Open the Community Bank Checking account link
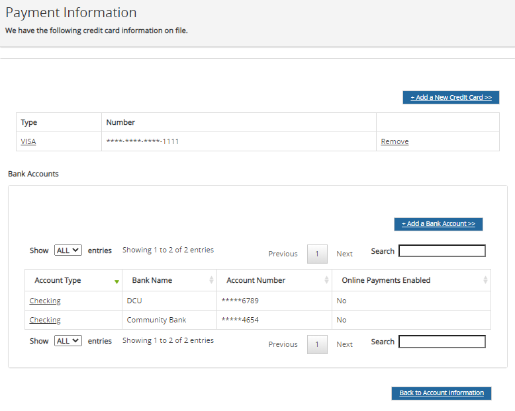Viewport: 515px width, 411px height. click(x=45, y=320)
